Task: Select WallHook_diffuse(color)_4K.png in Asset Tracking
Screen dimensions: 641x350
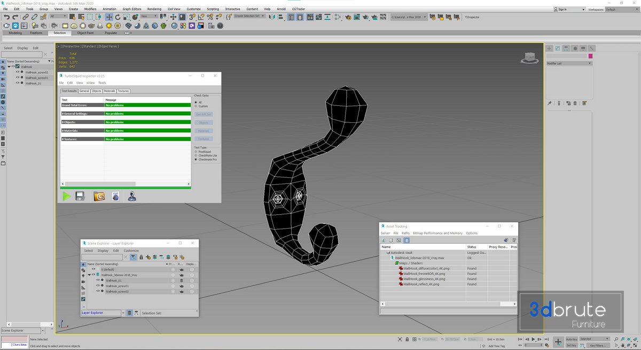Action: (x=426, y=268)
